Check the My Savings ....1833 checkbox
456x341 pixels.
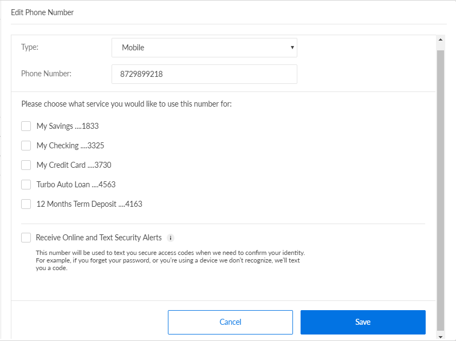(x=26, y=126)
